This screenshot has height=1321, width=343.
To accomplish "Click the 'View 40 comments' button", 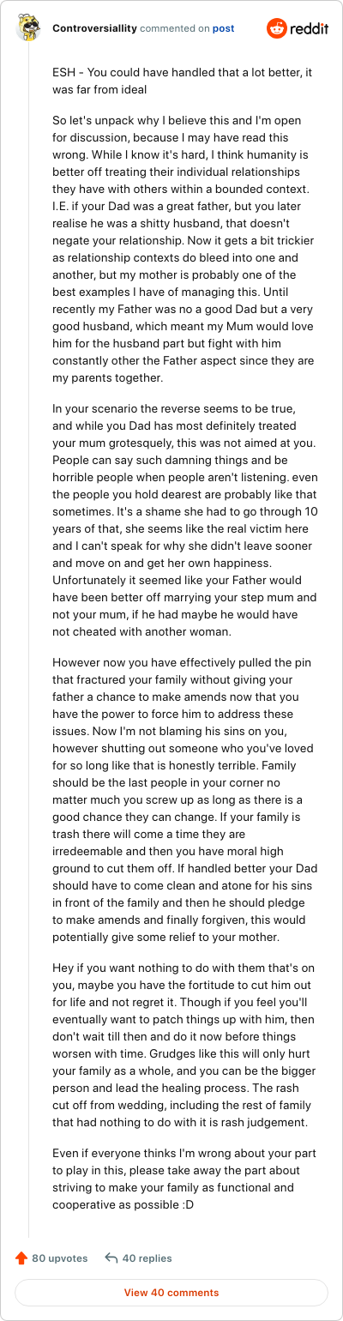I will [171, 1293].
